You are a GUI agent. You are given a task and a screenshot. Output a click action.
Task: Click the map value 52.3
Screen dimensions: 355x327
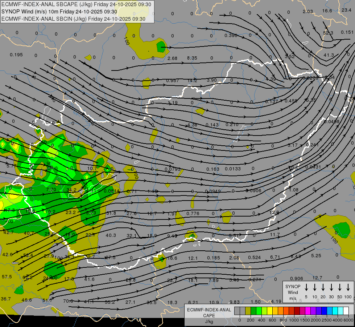(x=328, y=33)
